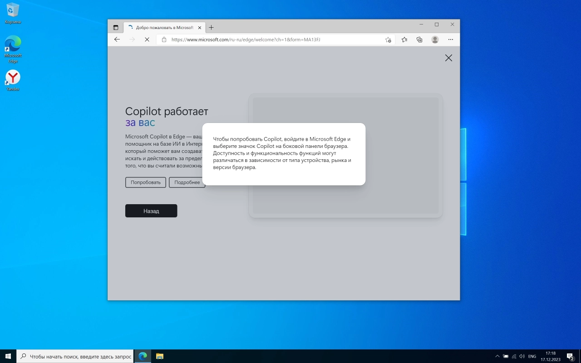Click the Подробнее button

click(x=187, y=182)
